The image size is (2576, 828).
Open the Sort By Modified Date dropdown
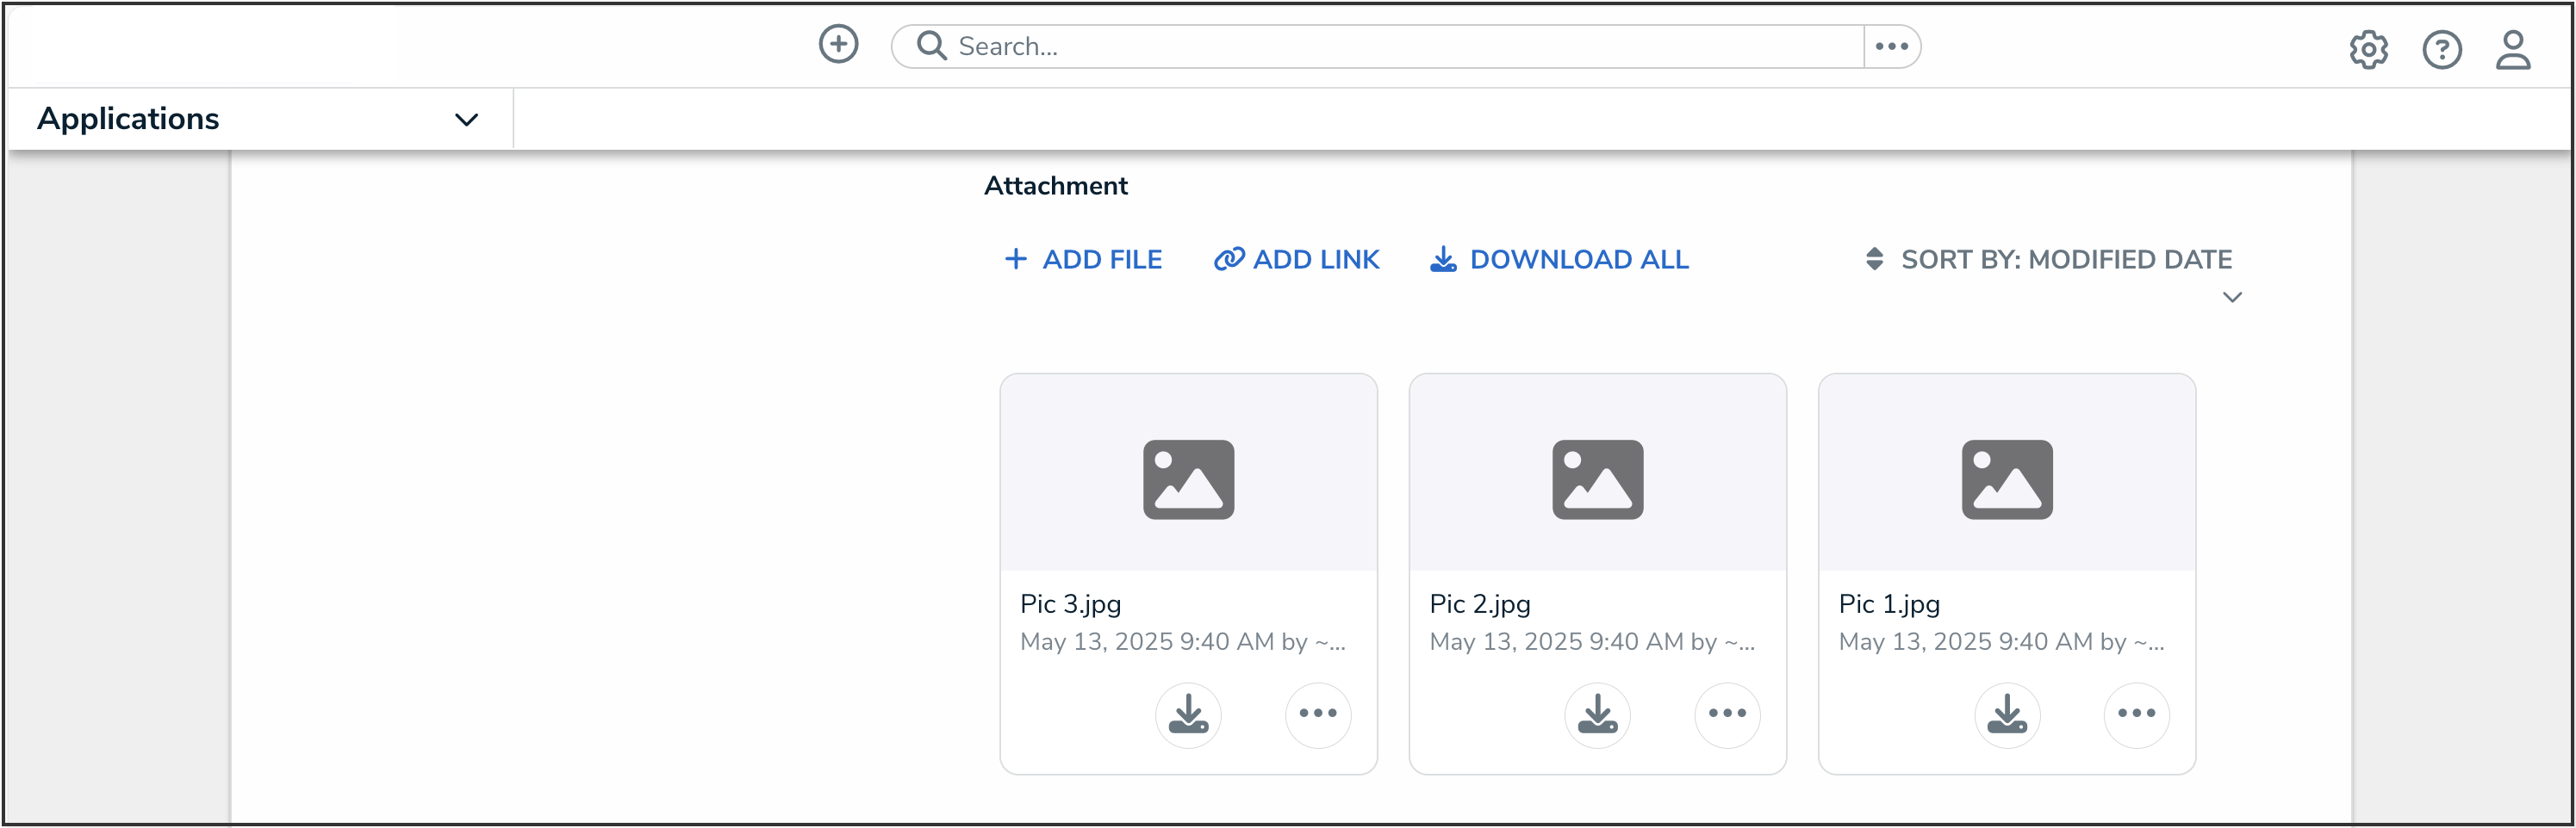pyautogui.click(x=2049, y=260)
